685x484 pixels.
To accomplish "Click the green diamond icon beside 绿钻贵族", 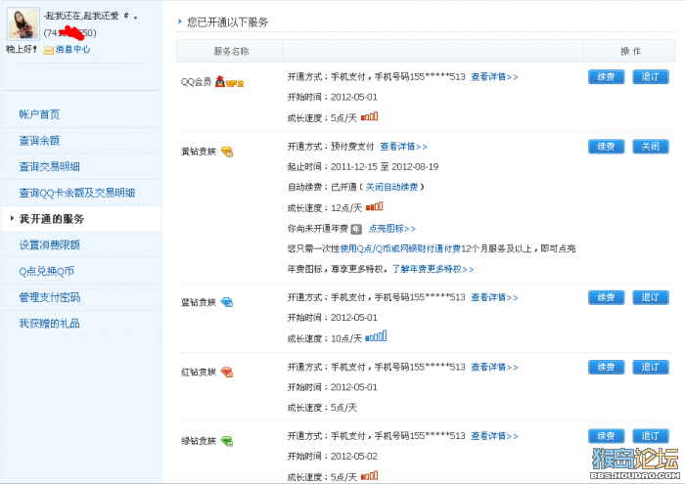I will click(x=227, y=441).
